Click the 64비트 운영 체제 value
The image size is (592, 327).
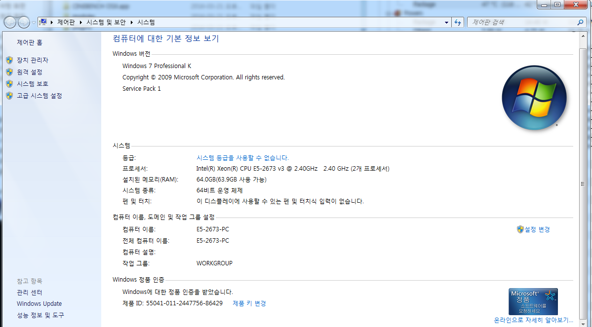219,190
